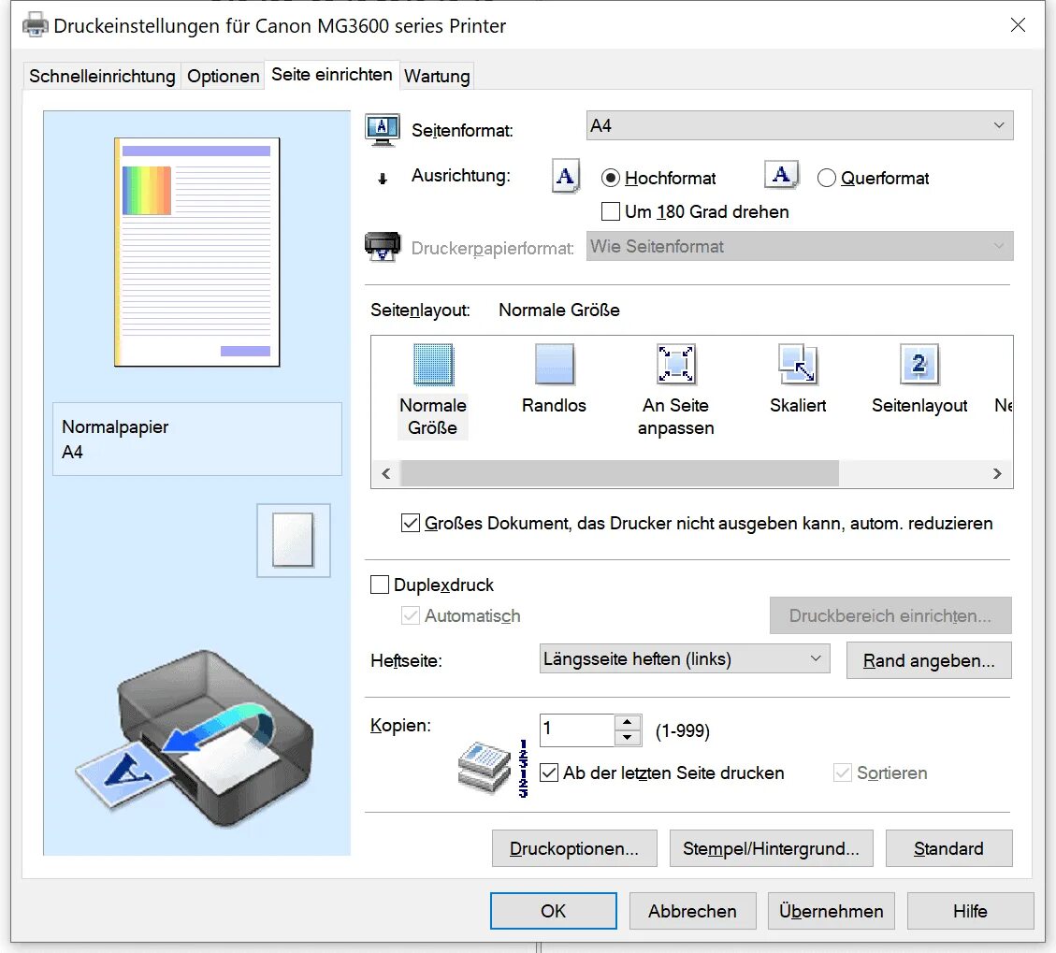
Task: Toggle the Automatisch checkbox
Action: coord(410,615)
